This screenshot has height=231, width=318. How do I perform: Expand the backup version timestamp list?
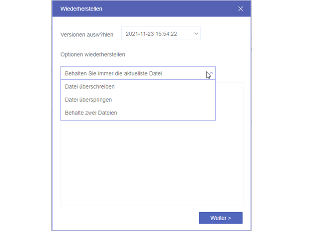click(x=196, y=34)
